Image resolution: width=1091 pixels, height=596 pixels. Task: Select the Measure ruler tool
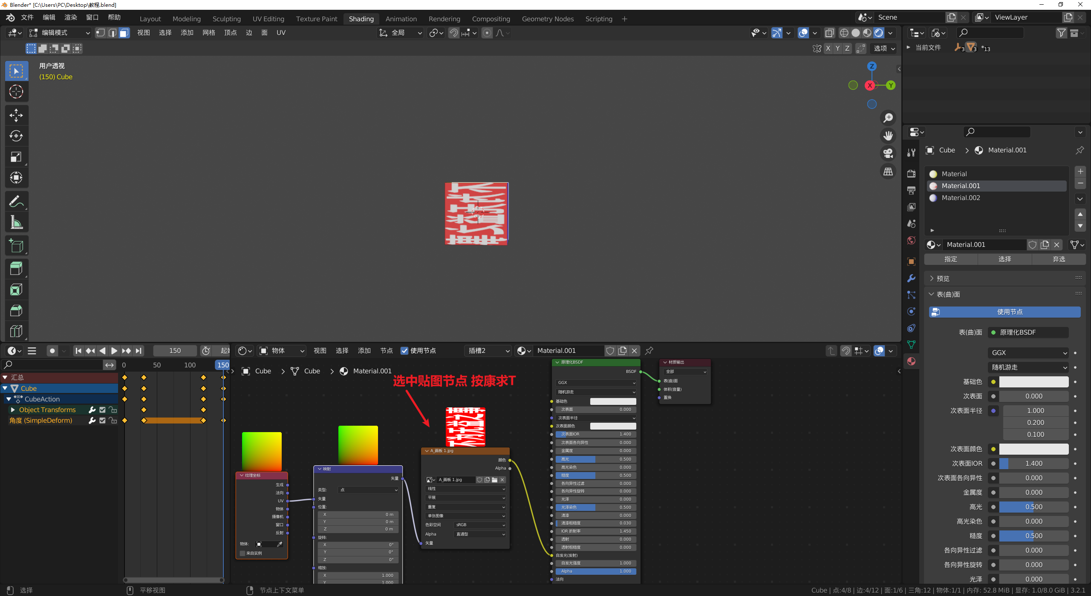coord(16,222)
